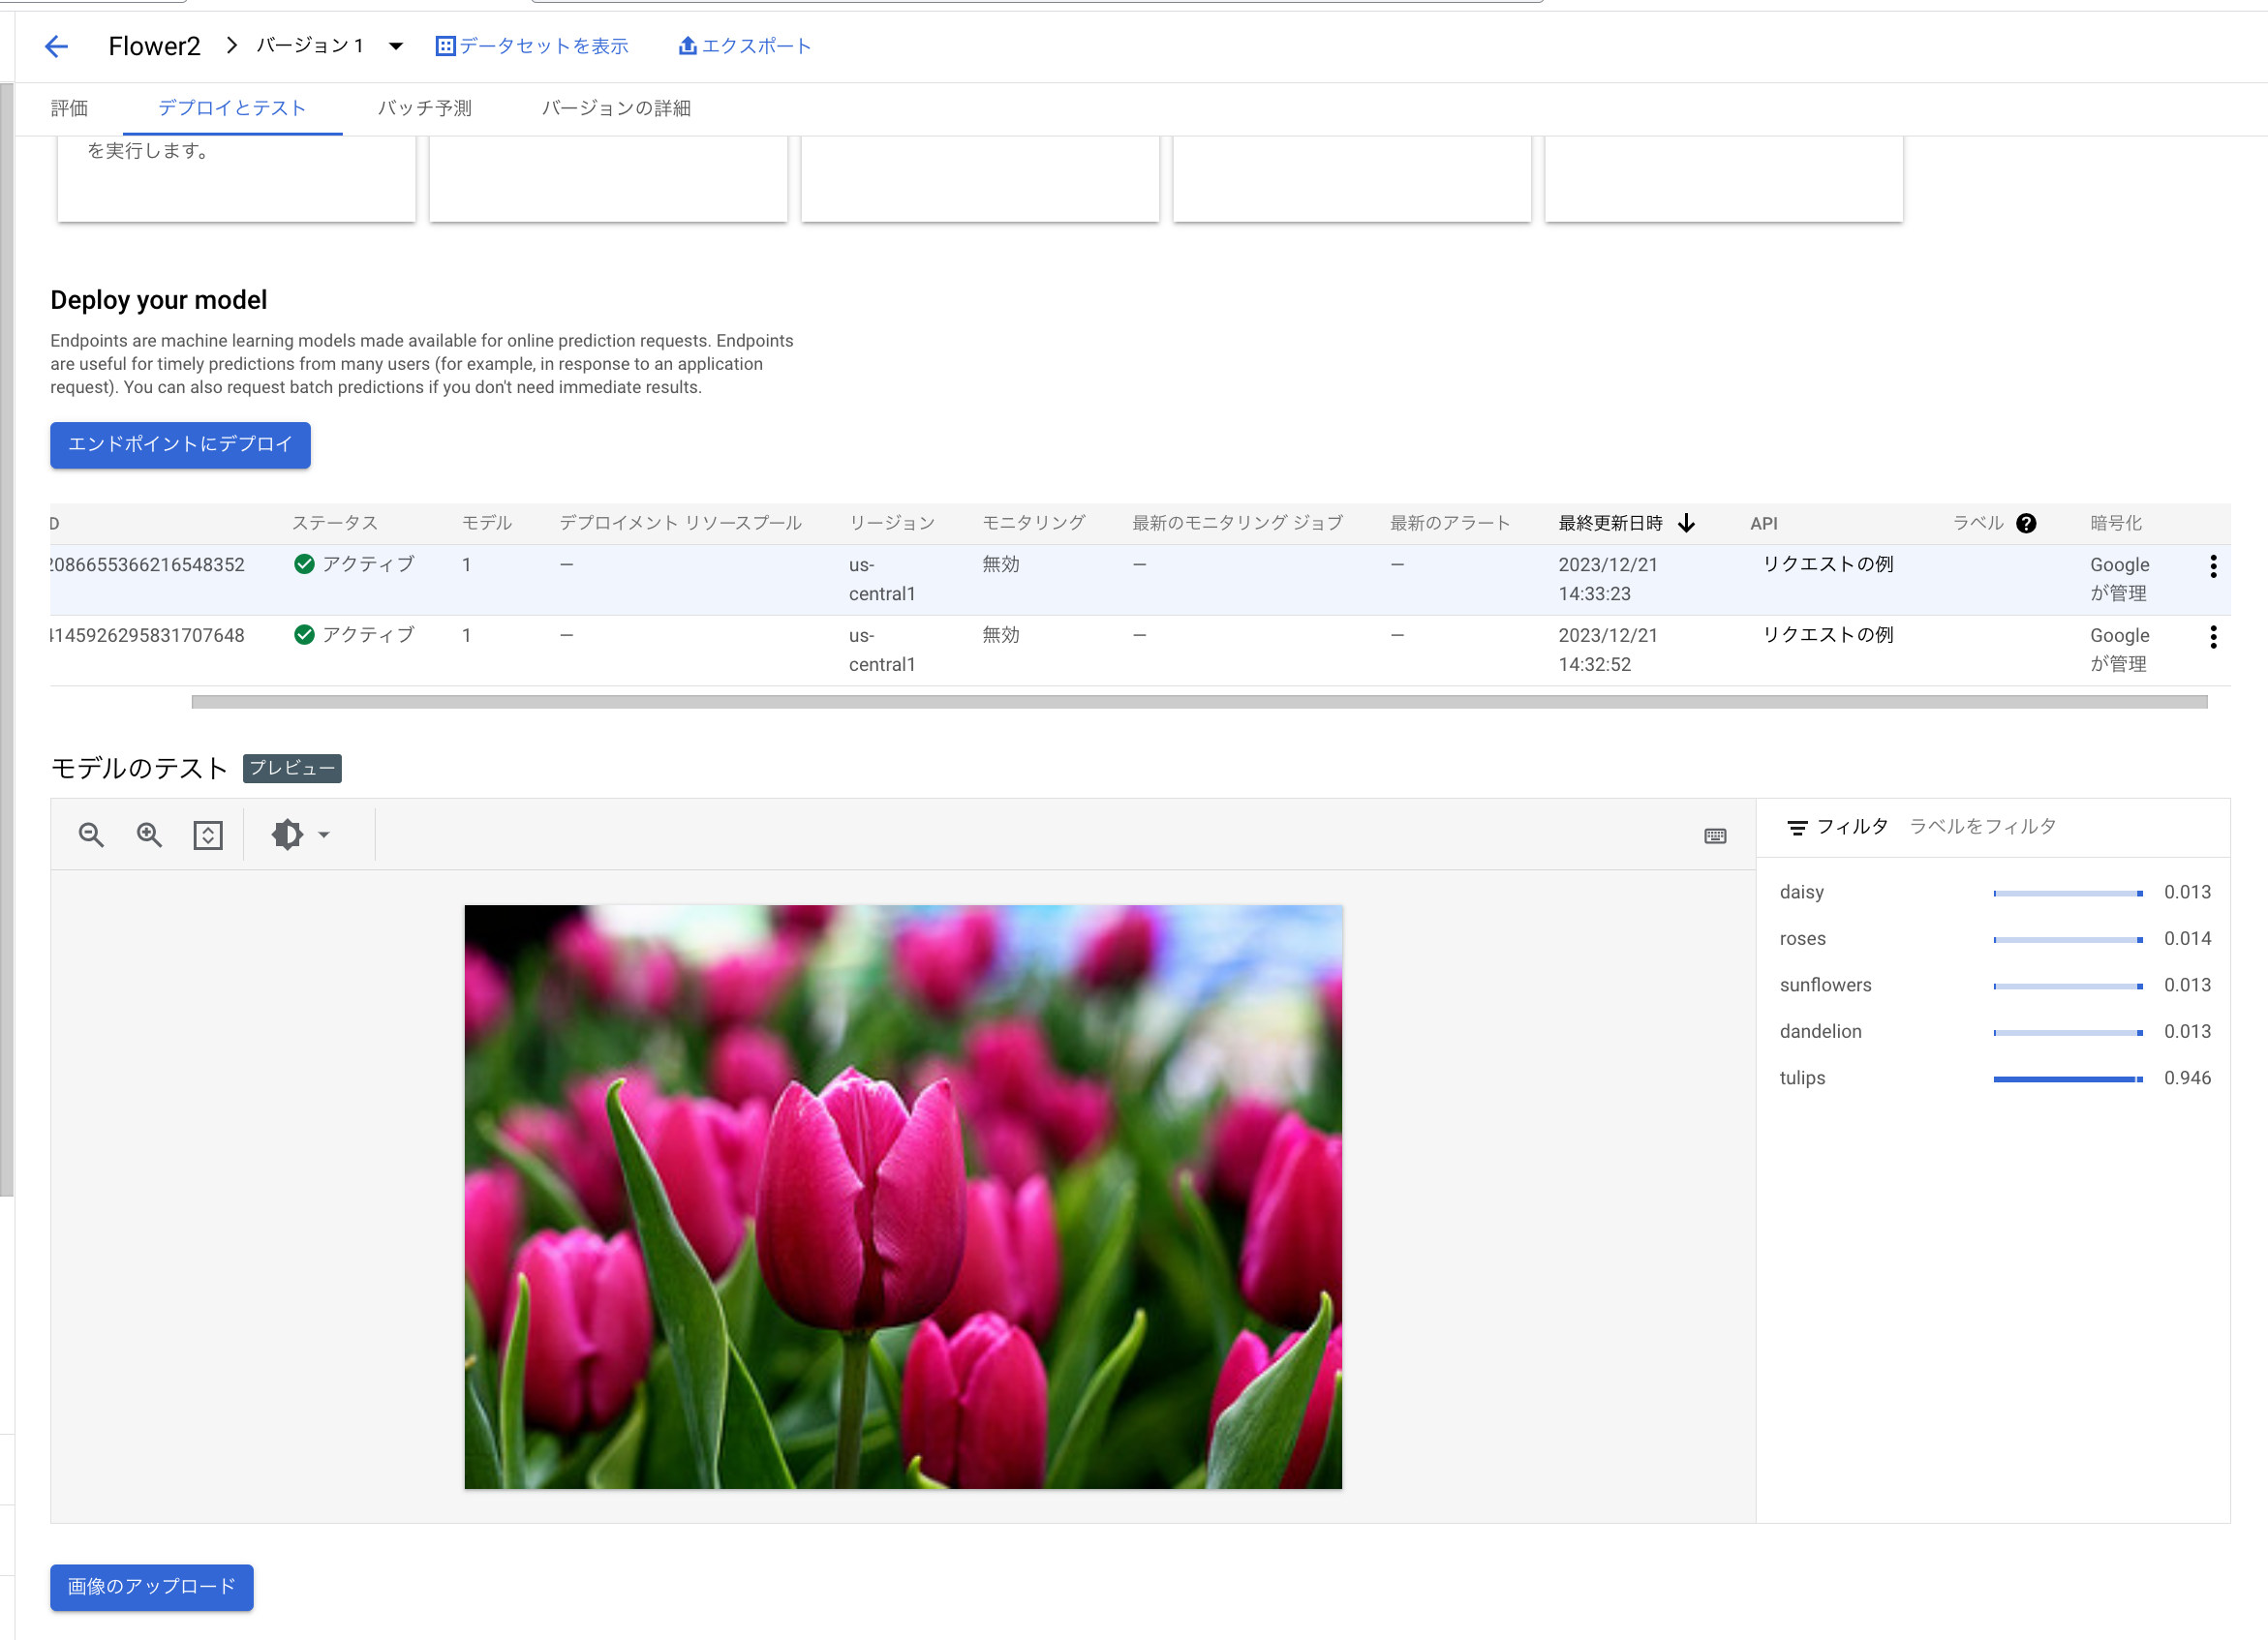Click the back arrow next to Flower2
Image resolution: width=2268 pixels, height=1640 pixels.
point(56,46)
